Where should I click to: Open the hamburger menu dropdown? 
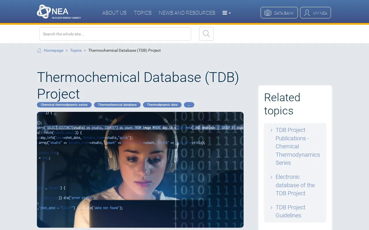tap(227, 13)
